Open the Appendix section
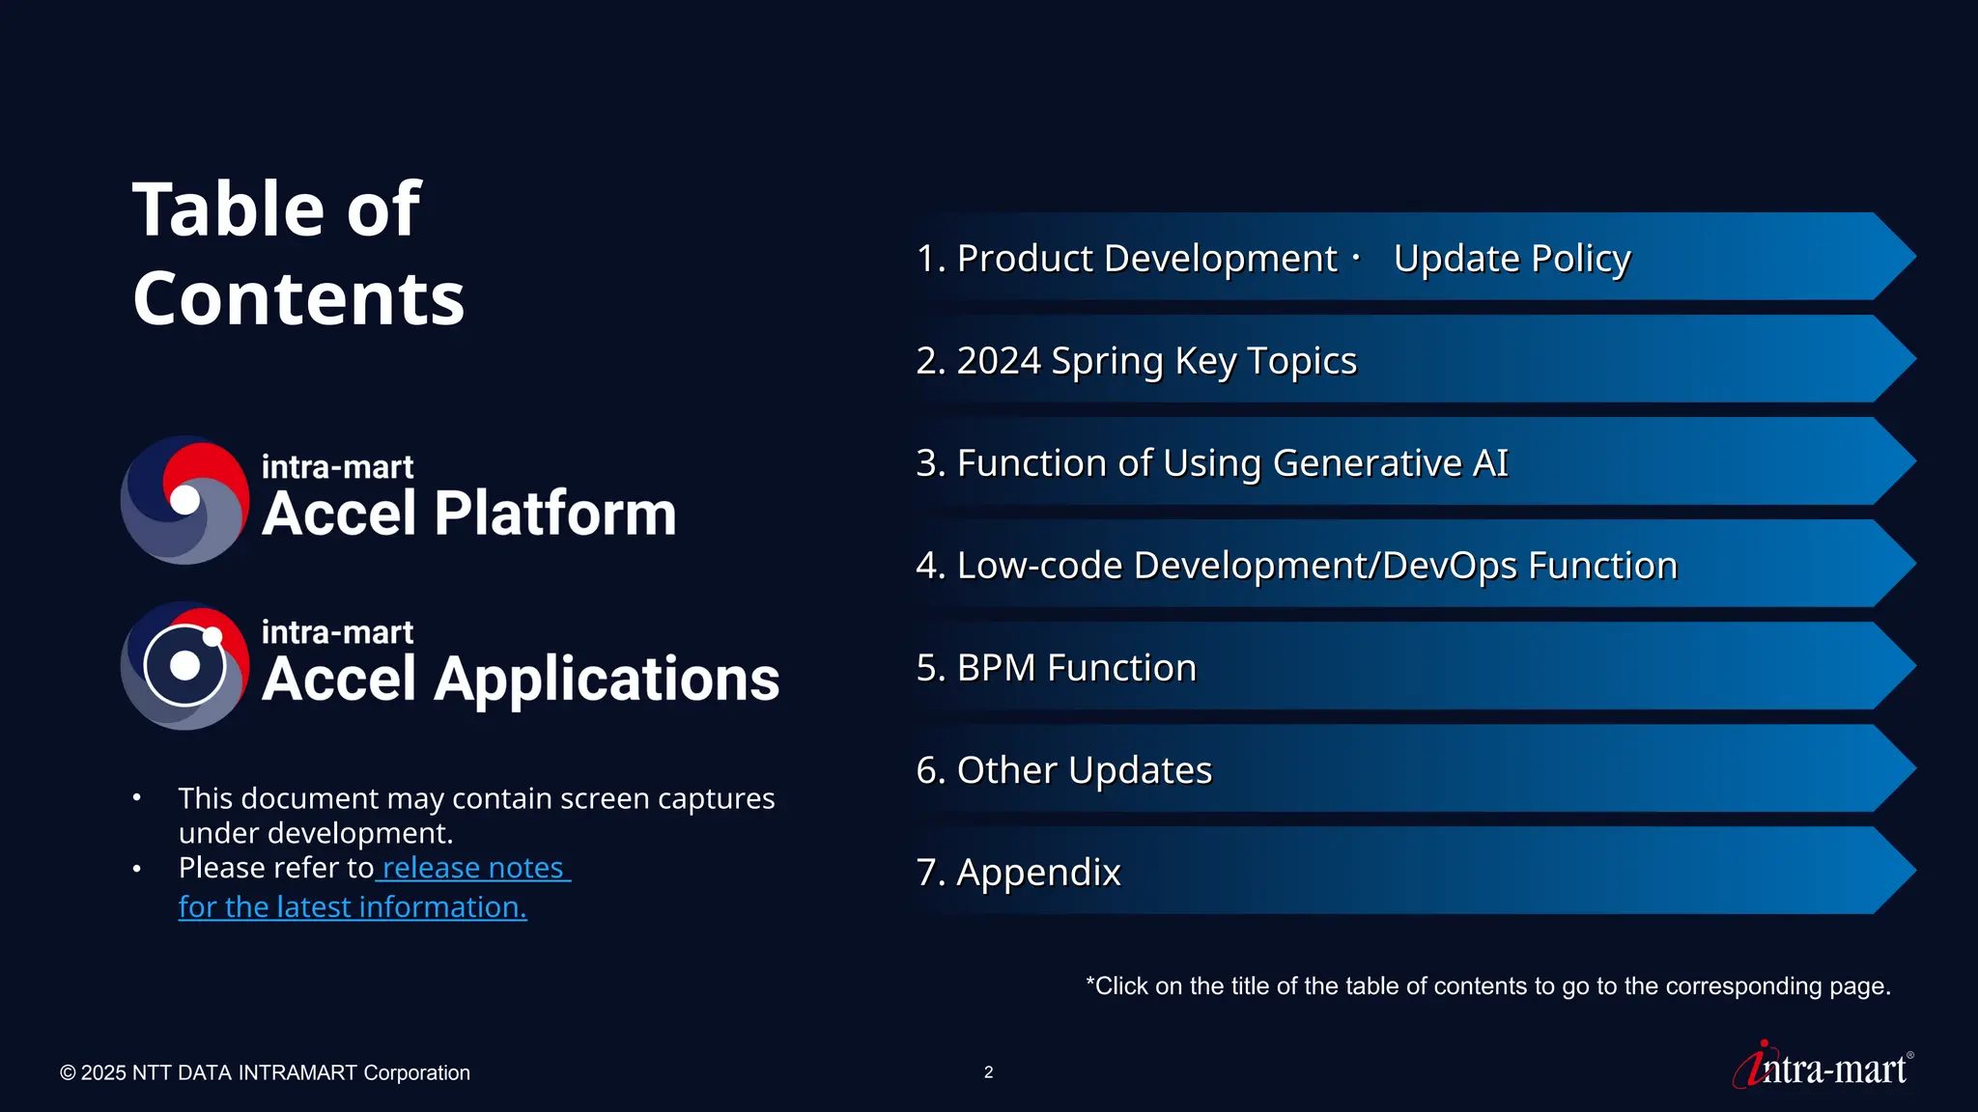The height and width of the screenshot is (1112, 1978). click(x=1018, y=873)
